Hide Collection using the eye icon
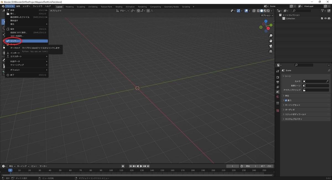 click(x=325, y=19)
